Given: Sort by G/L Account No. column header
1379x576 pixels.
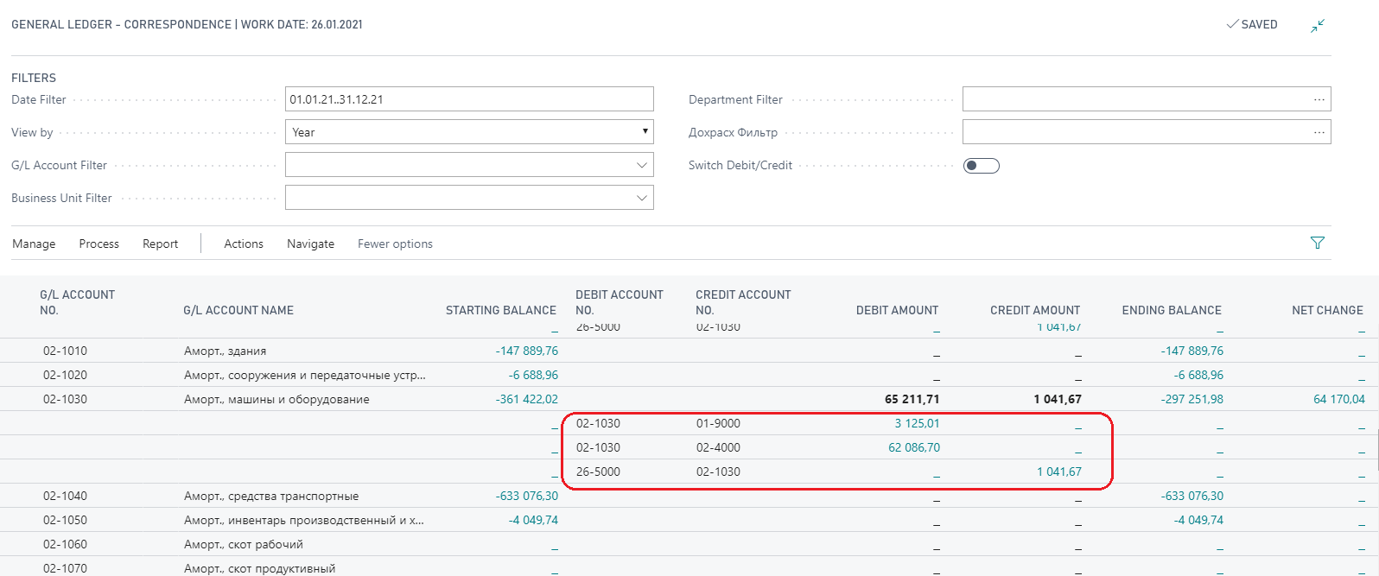Looking at the screenshot, I should tap(78, 302).
